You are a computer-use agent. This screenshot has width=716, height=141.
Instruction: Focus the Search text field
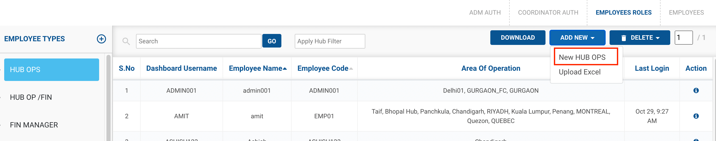point(198,41)
